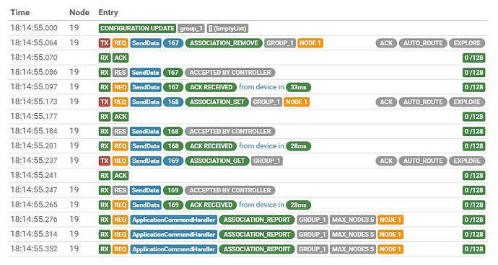Select the ASSOCIATION_REMOVE command tag
The width and height of the screenshot is (498, 265).
(x=224, y=43)
